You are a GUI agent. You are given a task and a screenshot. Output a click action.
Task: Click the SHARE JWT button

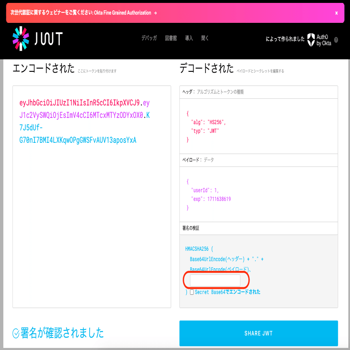(x=258, y=333)
